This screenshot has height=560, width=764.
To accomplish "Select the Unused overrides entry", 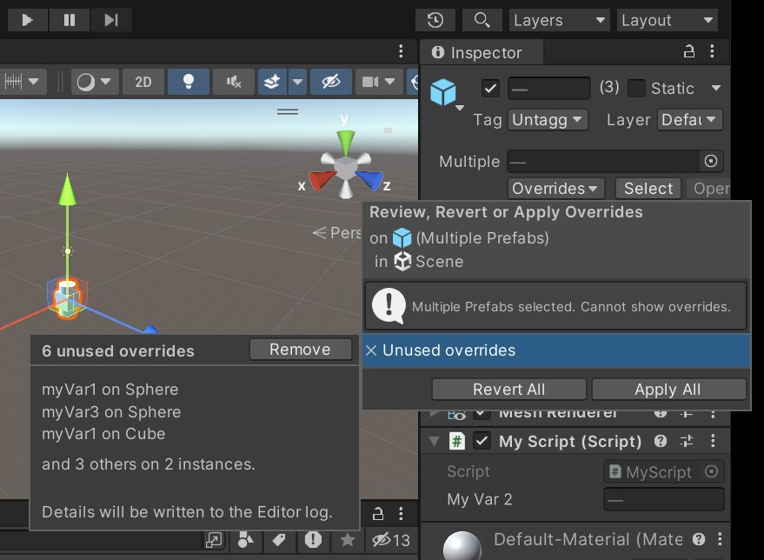I will point(556,350).
